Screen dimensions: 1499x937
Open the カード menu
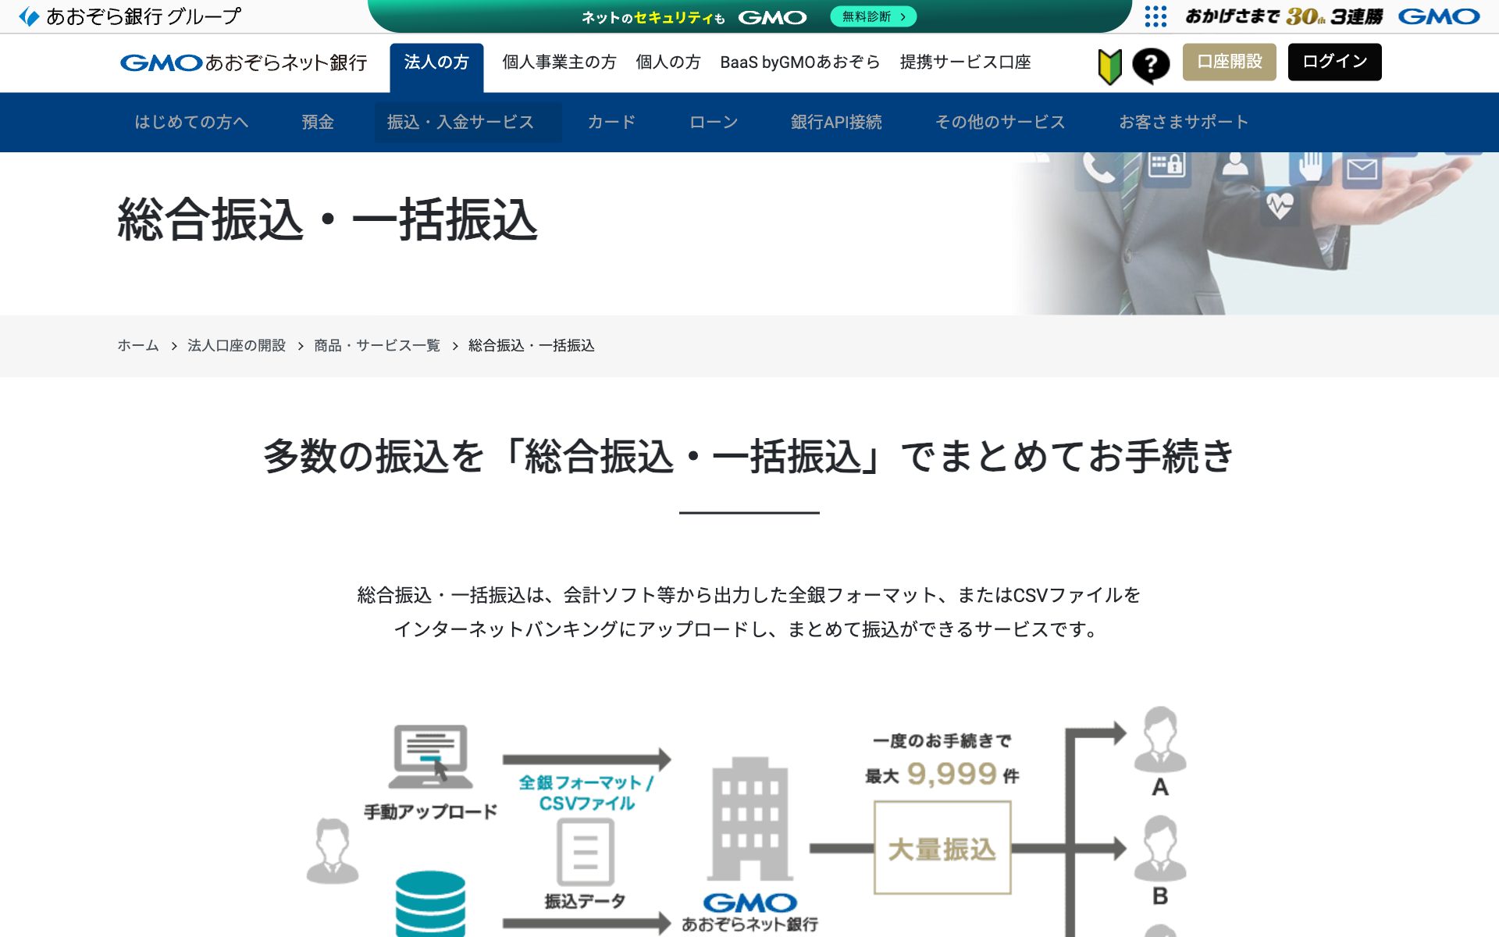coord(611,122)
